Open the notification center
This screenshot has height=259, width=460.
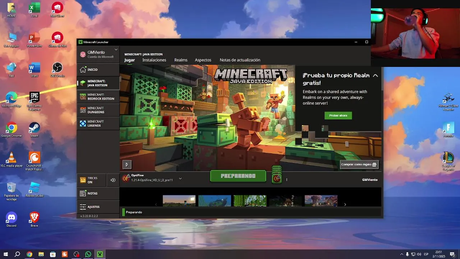(452, 254)
